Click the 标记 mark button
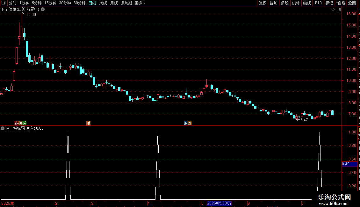Screen dimensions: 360x207 [329, 3]
